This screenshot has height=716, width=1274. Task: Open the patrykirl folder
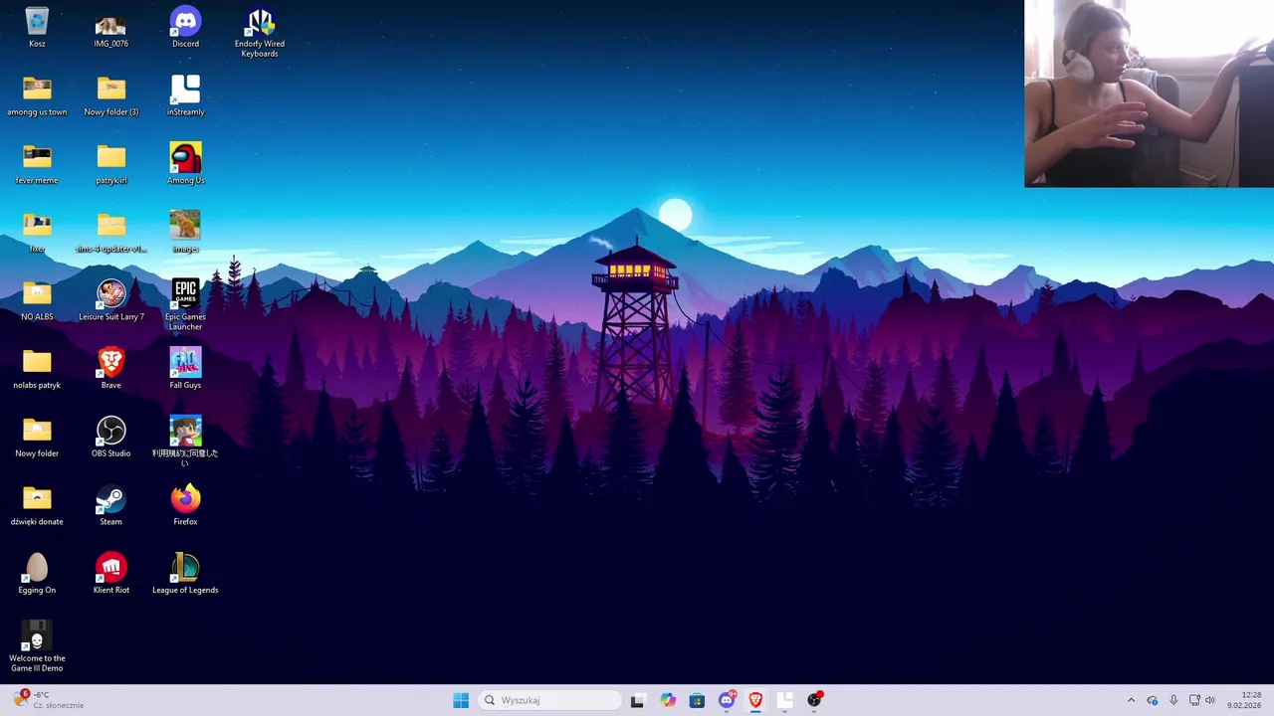point(110,165)
